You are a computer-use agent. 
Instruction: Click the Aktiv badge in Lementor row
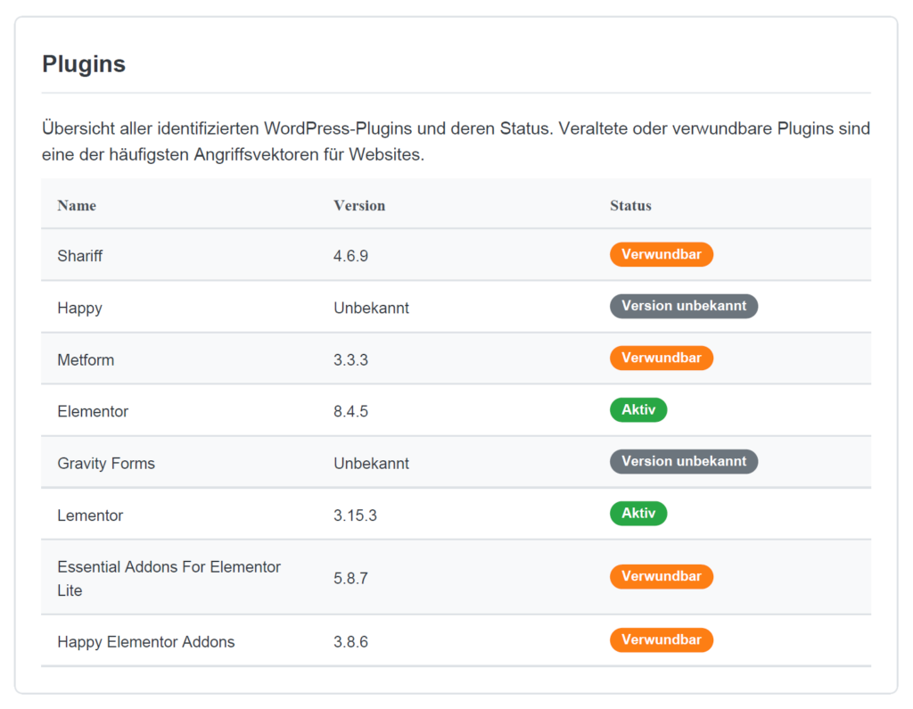(x=637, y=514)
